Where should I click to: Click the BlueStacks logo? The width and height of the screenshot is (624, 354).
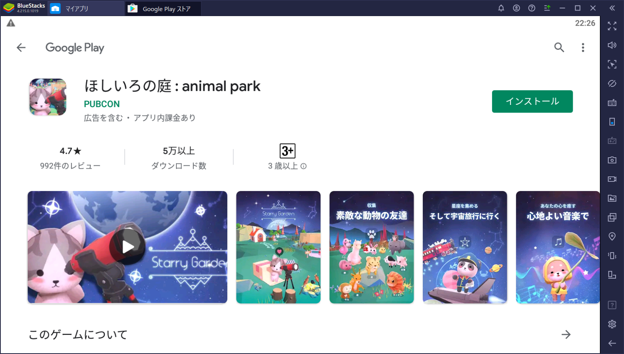9,8
